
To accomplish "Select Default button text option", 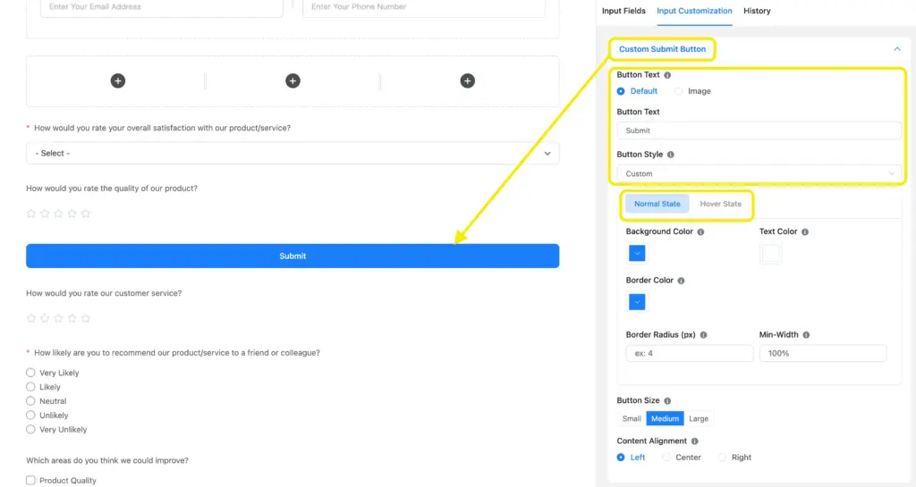I will (621, 91).
